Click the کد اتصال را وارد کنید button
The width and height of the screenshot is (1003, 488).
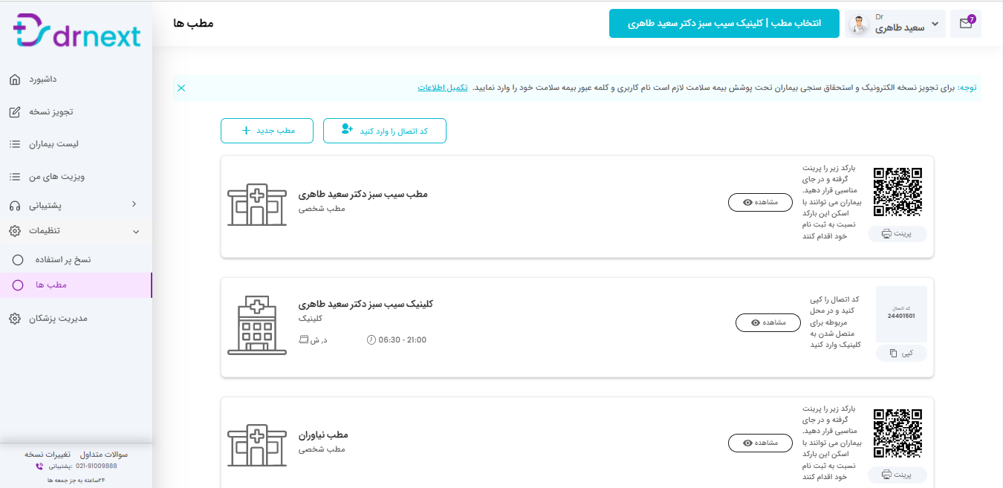point(385,131)
